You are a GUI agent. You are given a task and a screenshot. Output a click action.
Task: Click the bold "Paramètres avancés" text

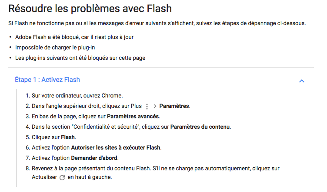(x=133, y=117)
